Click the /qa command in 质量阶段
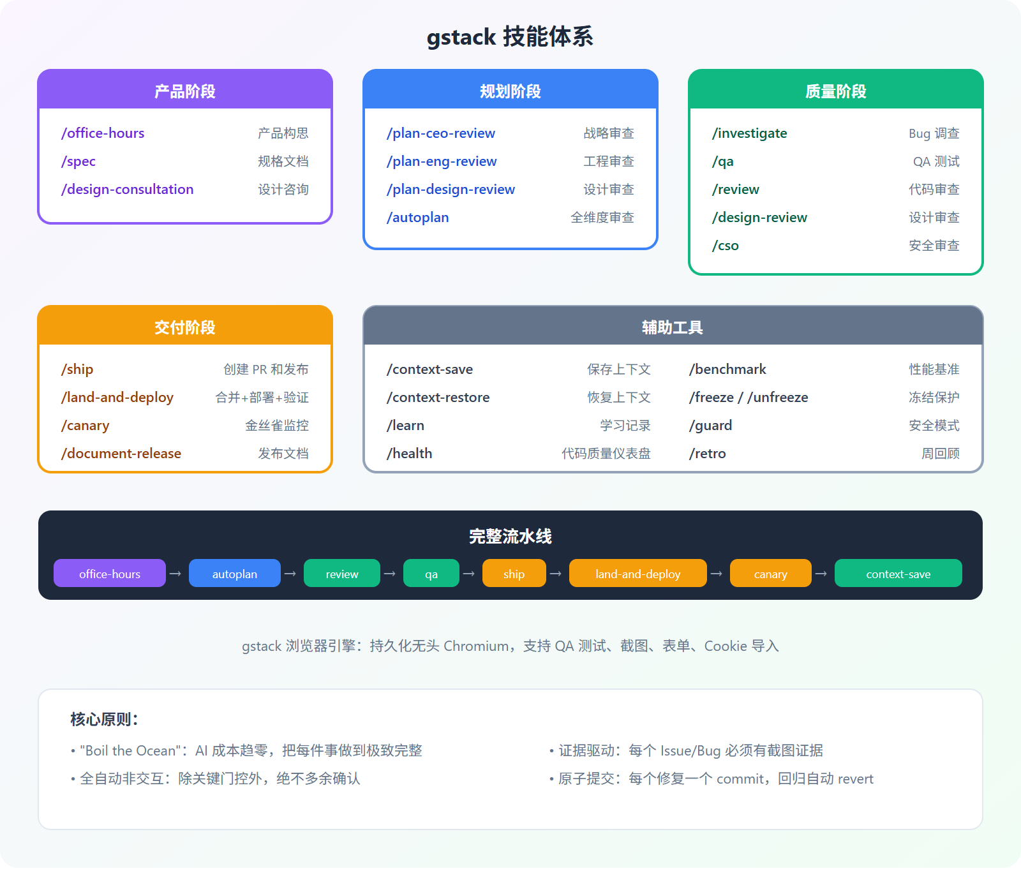The height and width of the screenshot is (871, 1021). 723,161
